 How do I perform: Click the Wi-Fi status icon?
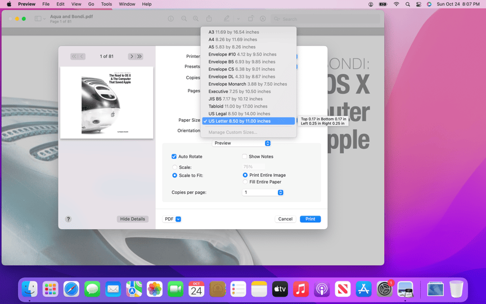tap(396, 4)
